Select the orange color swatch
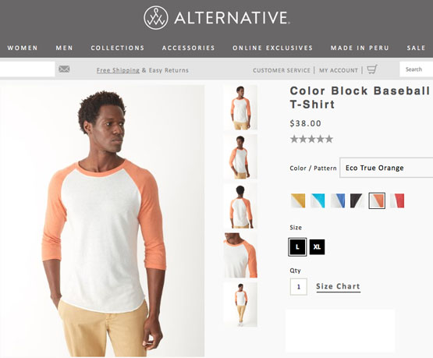Viewport: 433px width, 358px height. point(377,200)
